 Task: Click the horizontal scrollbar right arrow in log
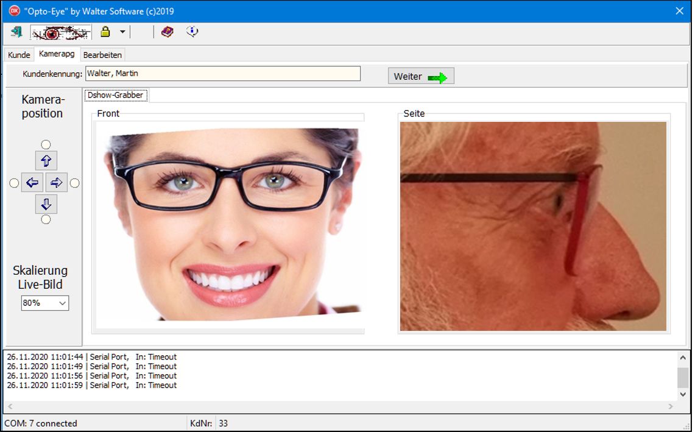coord(671,406)
